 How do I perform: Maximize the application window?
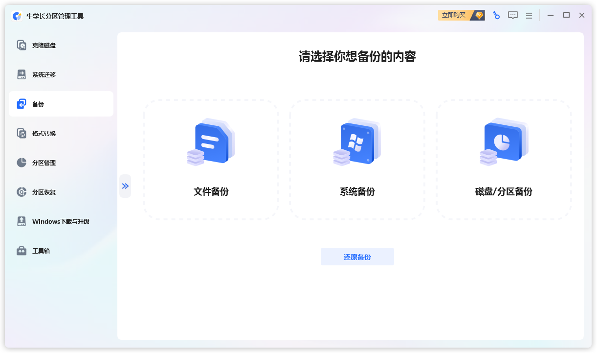[x=566, y=15]
